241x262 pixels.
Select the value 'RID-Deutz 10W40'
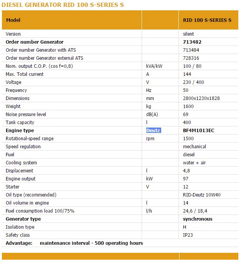pos(202,195)
